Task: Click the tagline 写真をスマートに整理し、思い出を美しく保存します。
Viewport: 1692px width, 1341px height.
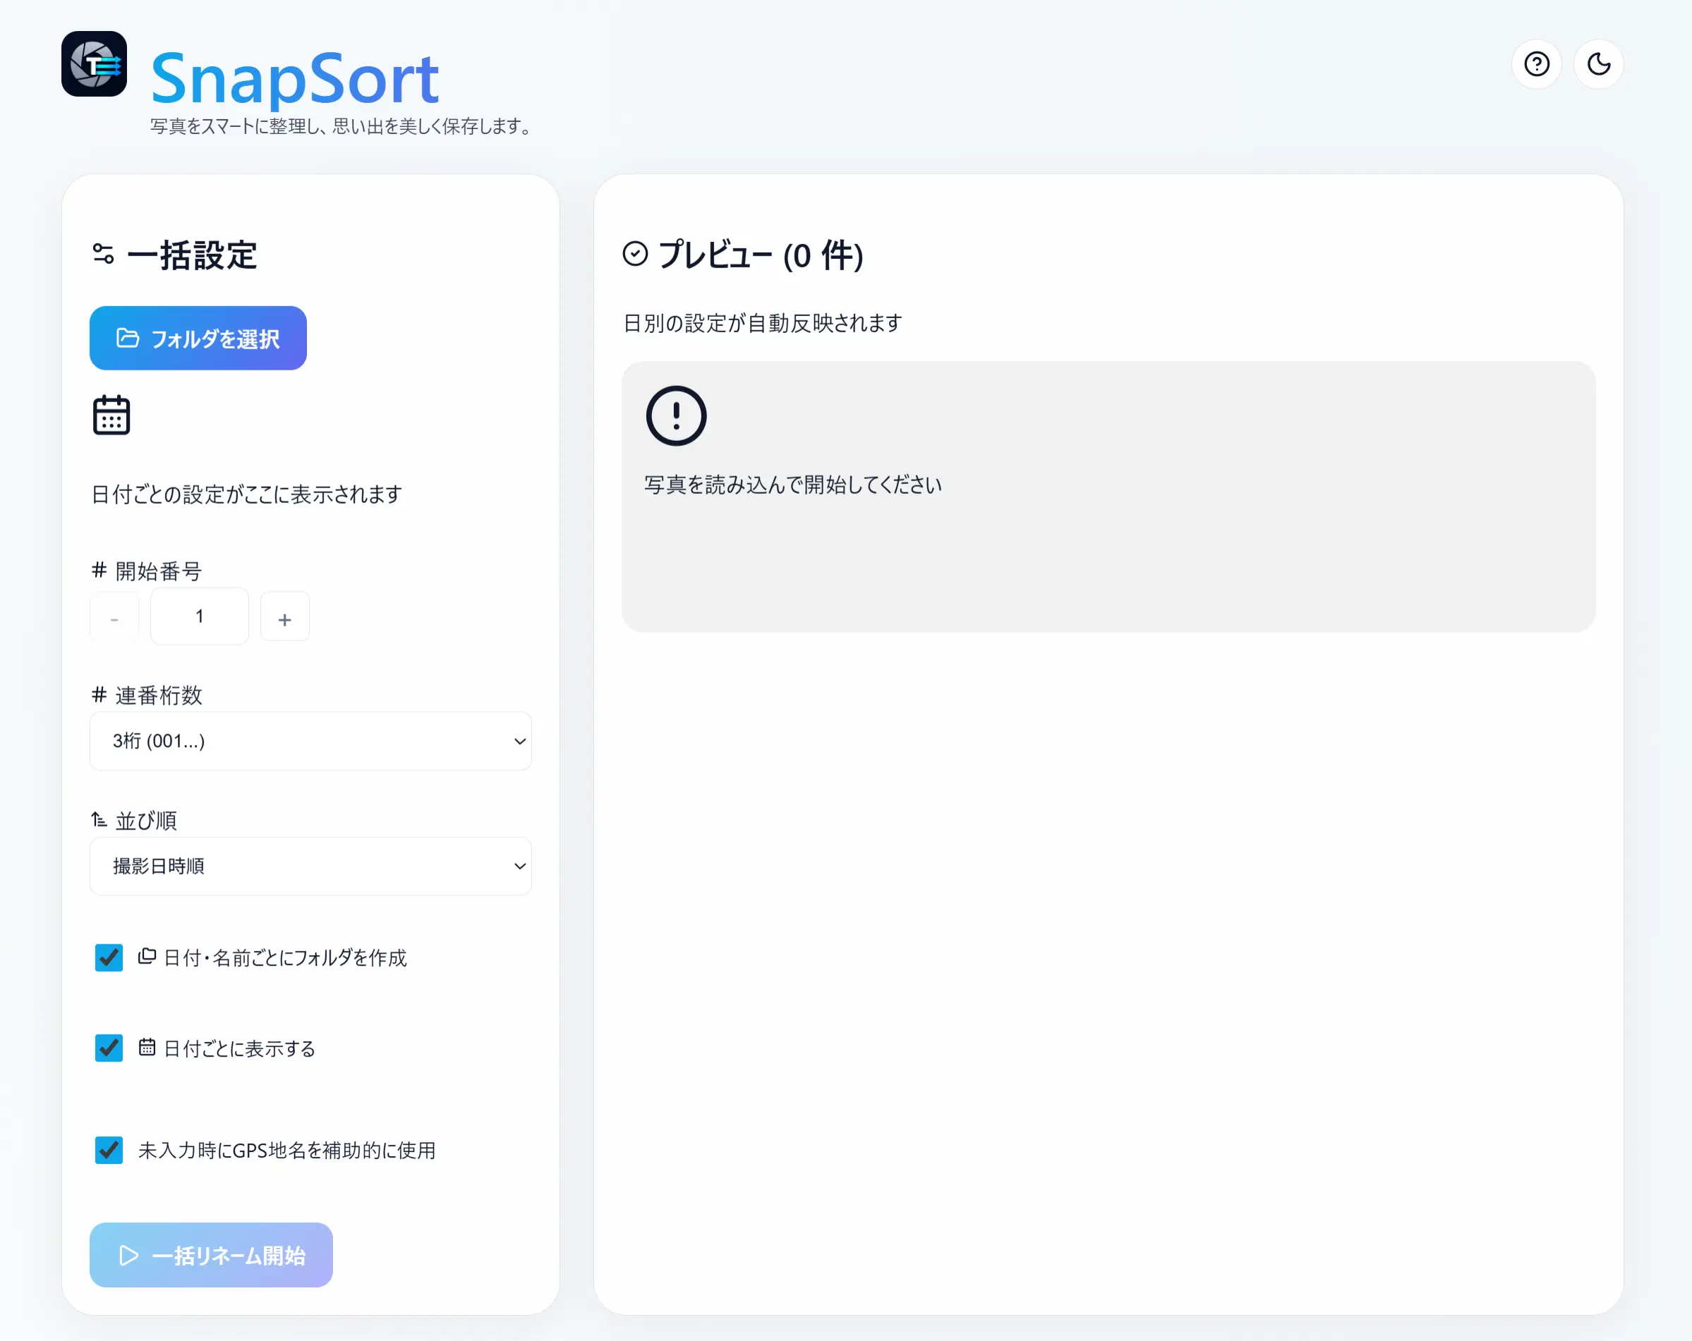Action: 343,126
